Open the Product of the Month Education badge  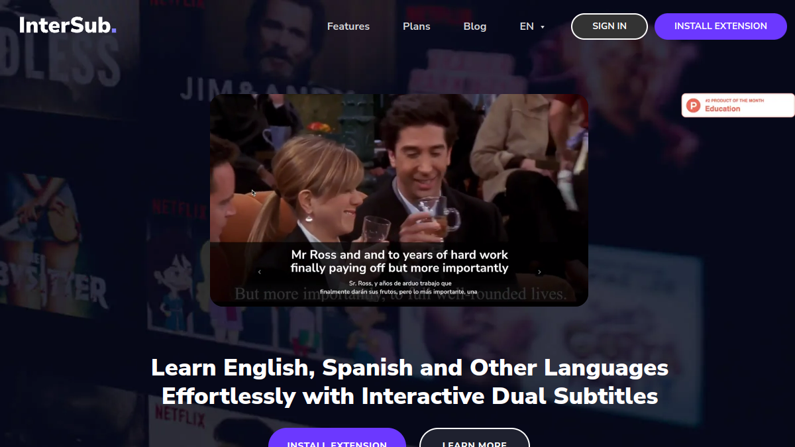click(738, 105)
